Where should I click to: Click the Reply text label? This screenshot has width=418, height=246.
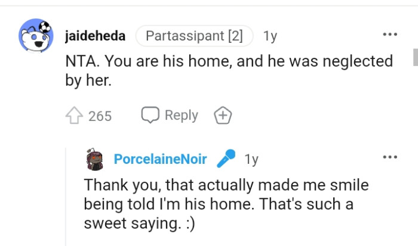click(x=181, y=116)
